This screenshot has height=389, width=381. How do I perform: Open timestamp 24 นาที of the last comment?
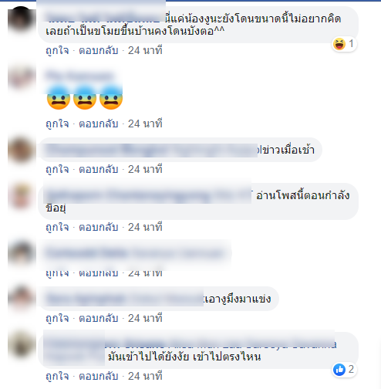pyautogui.click(x=145, y=376)
